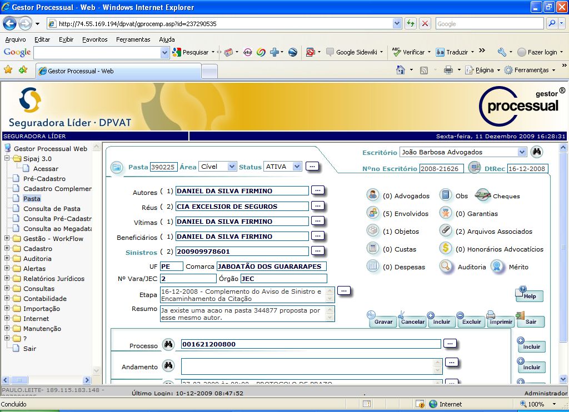The height and width of the screenshot is (412, 569).
Task: Collapse the Sipaj 3.0 tree node
Action: coord(7,158)
